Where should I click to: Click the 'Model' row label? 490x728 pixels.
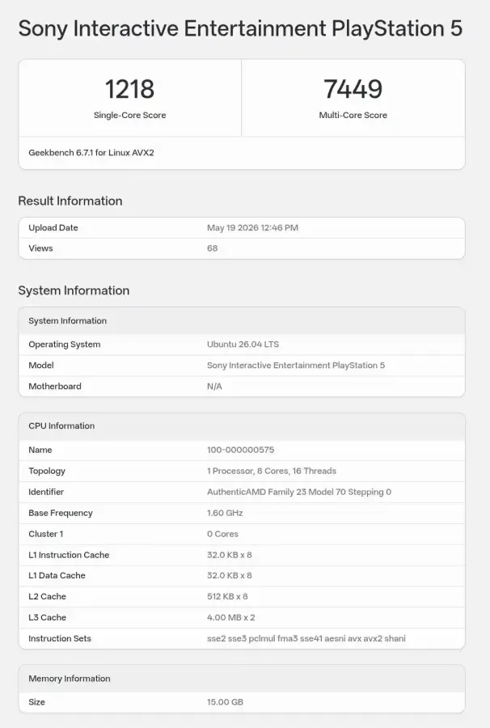[x=40, y=366]
